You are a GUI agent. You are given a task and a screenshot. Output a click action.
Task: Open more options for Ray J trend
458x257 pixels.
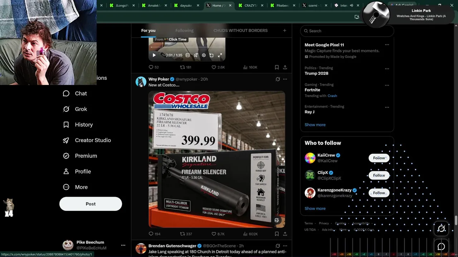point(387,107)
